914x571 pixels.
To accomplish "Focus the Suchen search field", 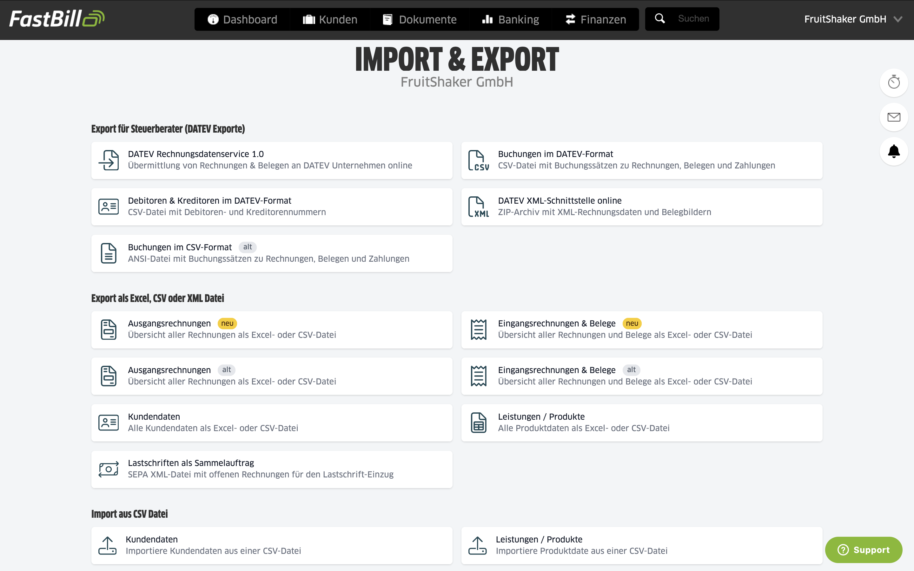I will click(693, 18).
